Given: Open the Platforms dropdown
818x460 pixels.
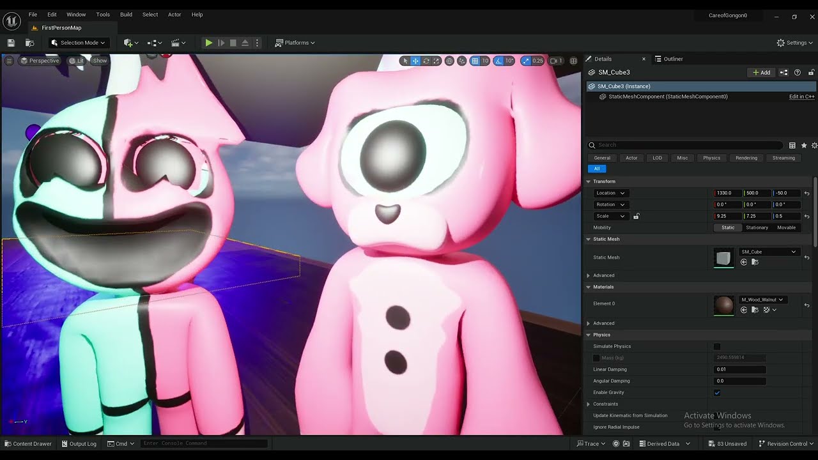Looking at the screenshot, I should tap(295, 43).
